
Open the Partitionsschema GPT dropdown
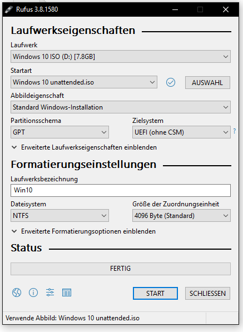[59, 132]
